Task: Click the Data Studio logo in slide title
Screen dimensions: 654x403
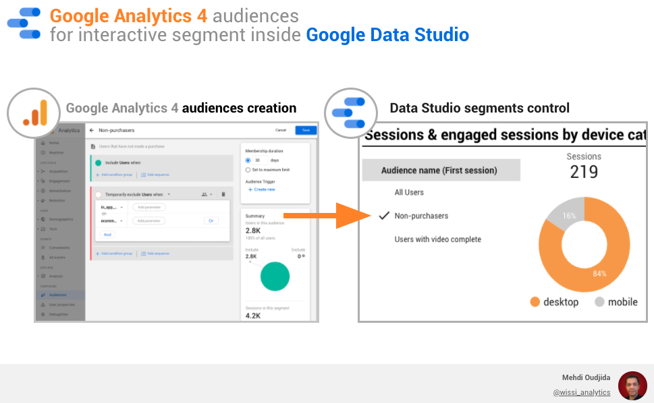Action: click(24, 24)
